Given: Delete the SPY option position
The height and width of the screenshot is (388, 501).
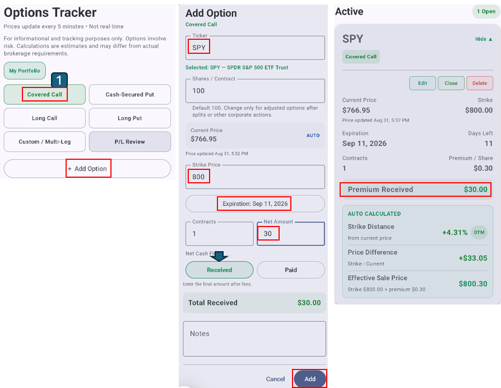Looking at the screenshot, I should [x=480, y=83].
